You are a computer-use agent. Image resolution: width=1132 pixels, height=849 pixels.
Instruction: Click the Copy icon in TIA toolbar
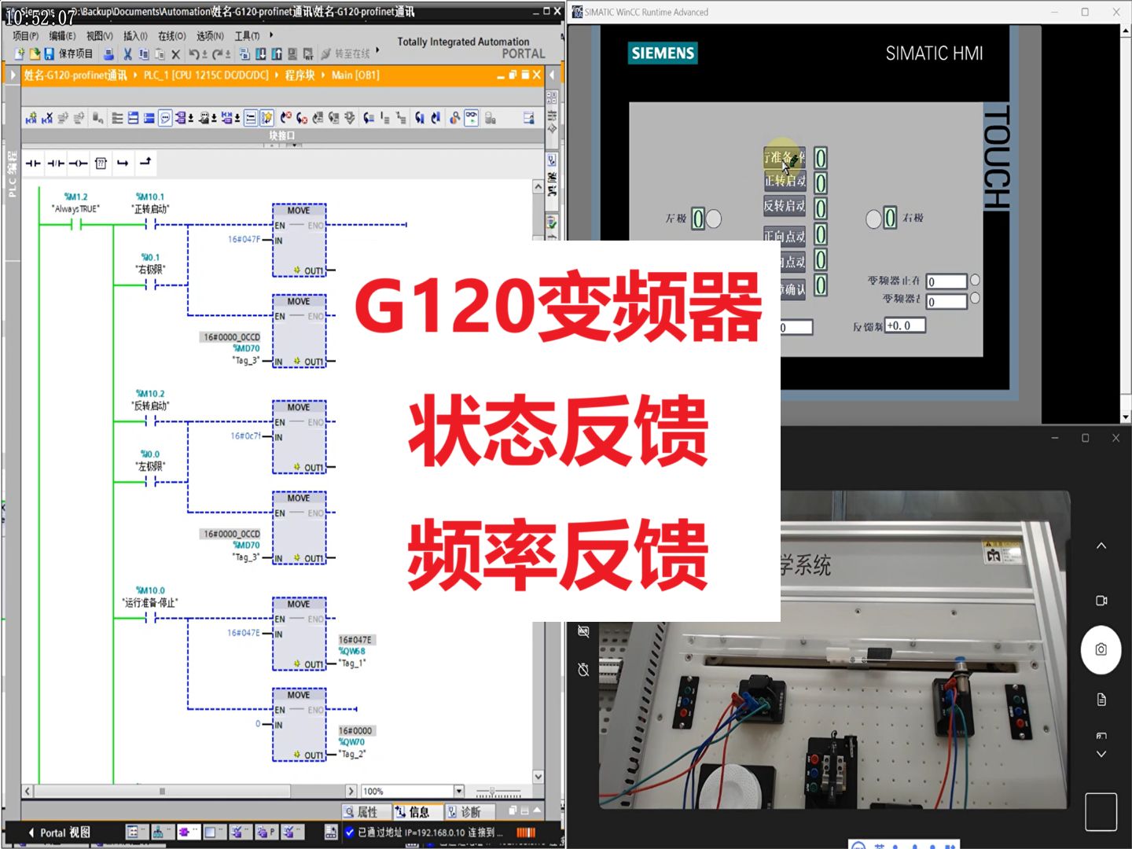pos(144,54)
